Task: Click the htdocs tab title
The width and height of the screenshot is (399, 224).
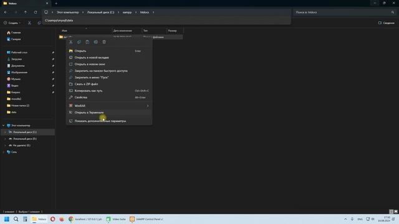Action: click(12, 3)
